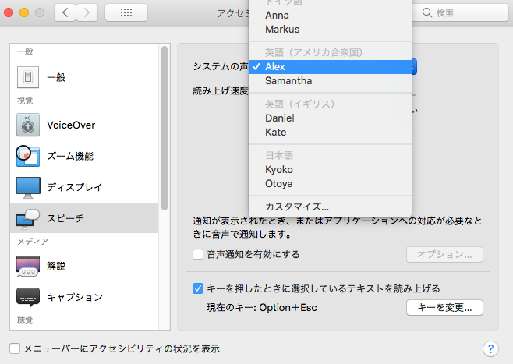Pick the Otoya voice

(330, 184)
